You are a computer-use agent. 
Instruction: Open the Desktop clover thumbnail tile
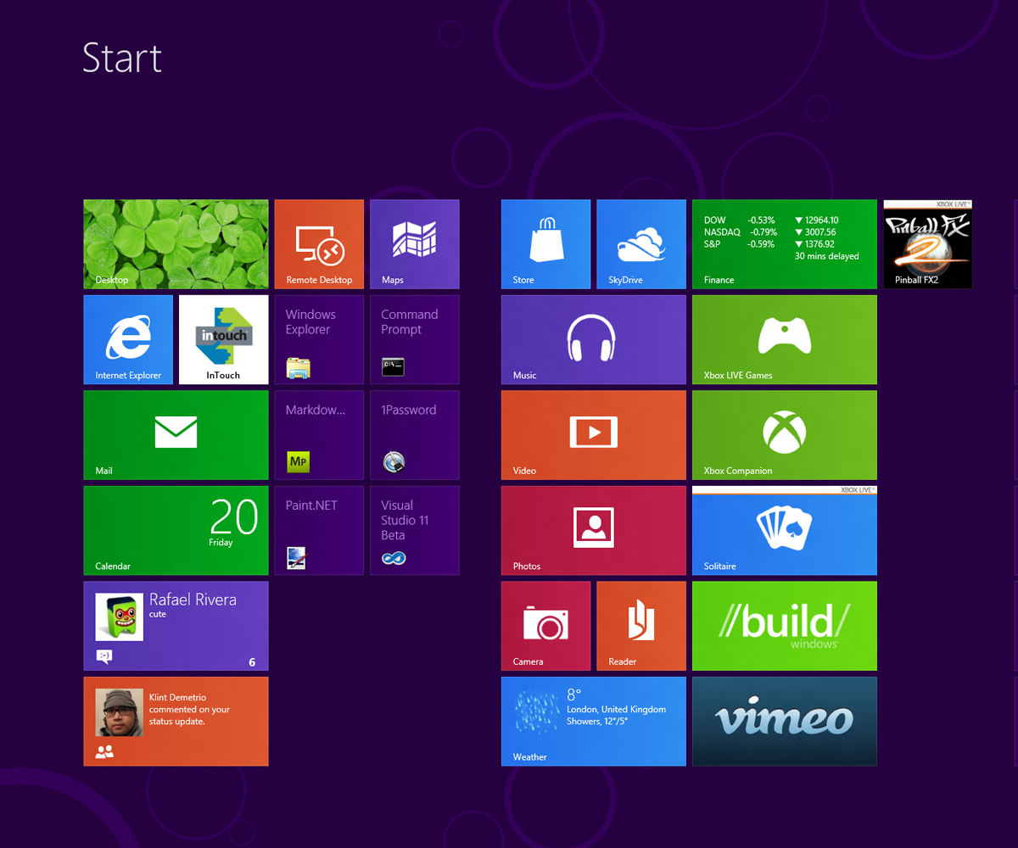(x=176, y=244)
